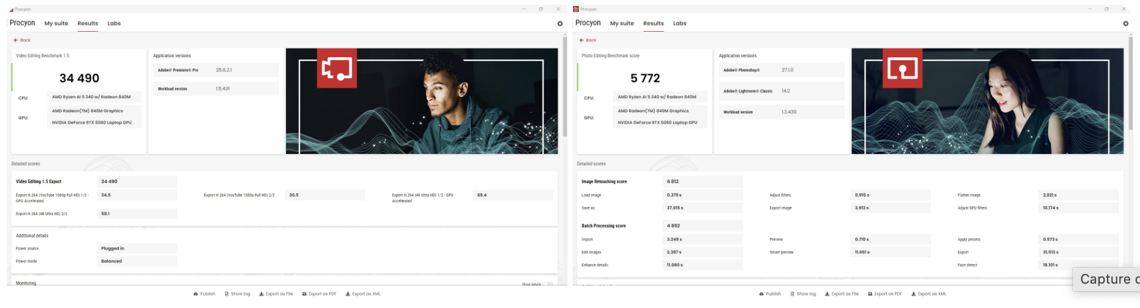Click Publish in the Video Editing window
The width and height of the screenshot is (1140, 308).
tap(204, 294)
